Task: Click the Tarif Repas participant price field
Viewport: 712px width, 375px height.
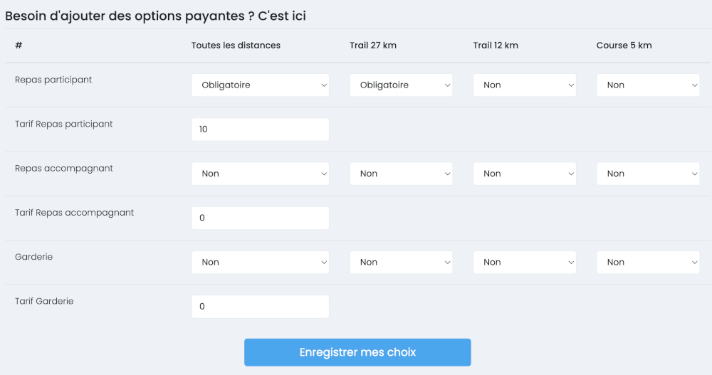Action: (x=260, y=130)
